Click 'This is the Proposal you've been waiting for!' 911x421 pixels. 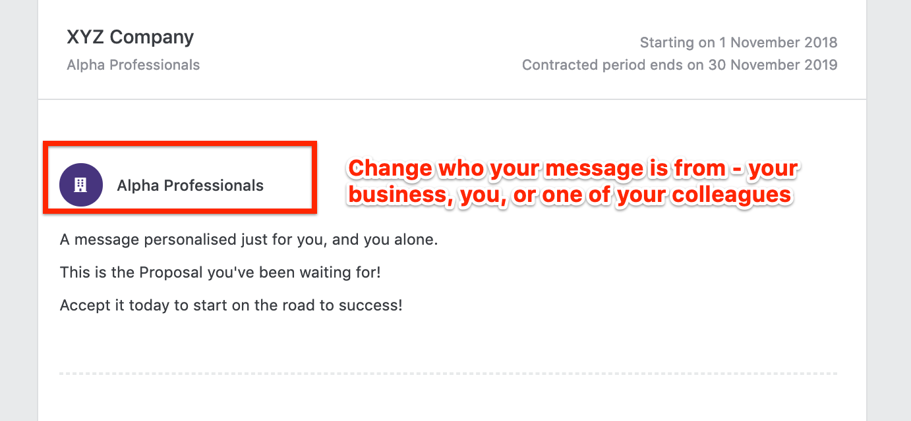(x=220, y=272)
